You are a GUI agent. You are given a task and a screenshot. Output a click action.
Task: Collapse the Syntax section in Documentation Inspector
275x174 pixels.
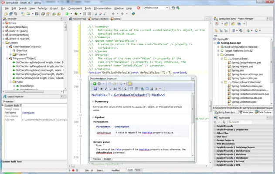tap(93, 117)
